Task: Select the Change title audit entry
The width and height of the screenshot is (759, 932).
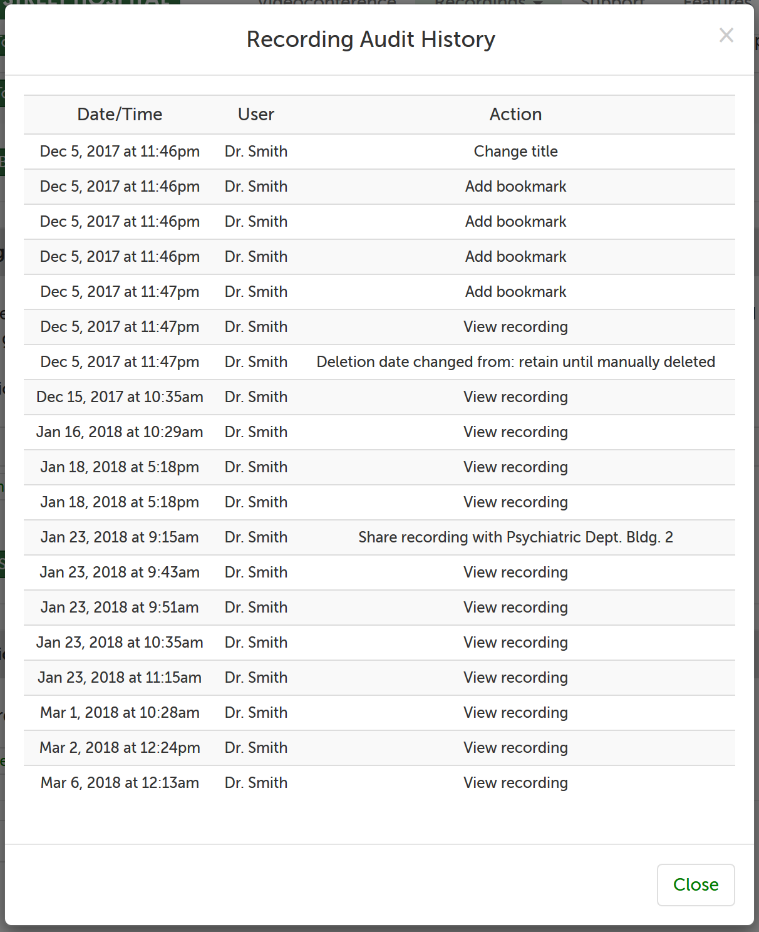Action: (515, 151)
